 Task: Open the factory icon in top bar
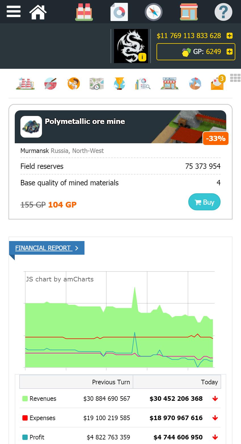pos(84,12)
